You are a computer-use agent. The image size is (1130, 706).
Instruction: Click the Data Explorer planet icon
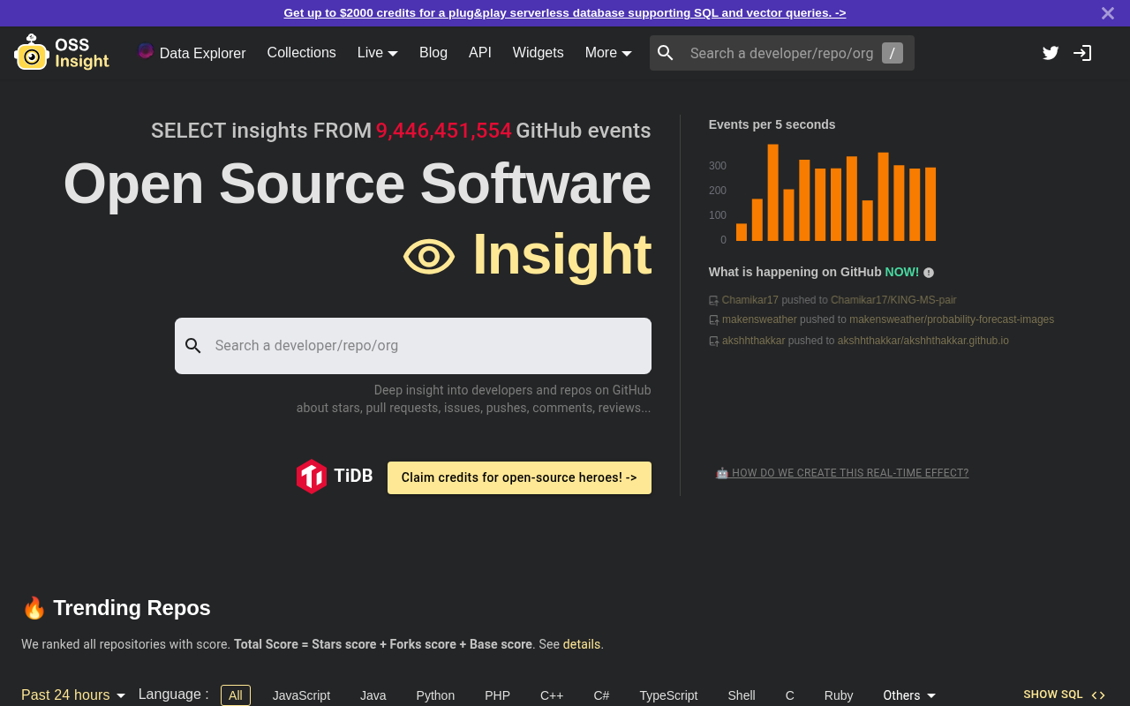coord(146,53)
